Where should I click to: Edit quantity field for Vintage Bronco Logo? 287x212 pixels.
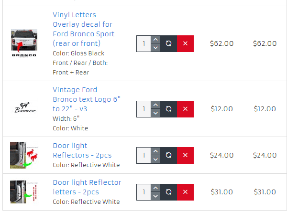point(143,109)
